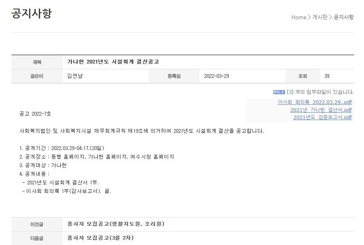Click the 공지사항 page heading

[32, 13]
